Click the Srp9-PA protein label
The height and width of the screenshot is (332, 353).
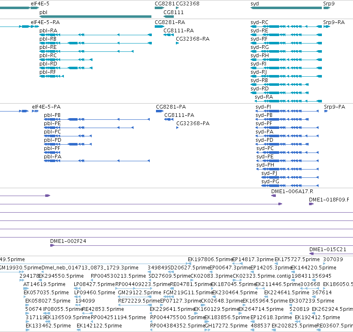334,107
